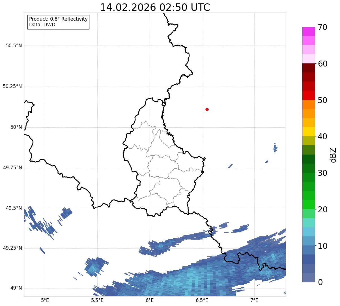Click the 5.5°E longitude label
The width and height of the screenshot is (340, 306).
tap(97, 300)
